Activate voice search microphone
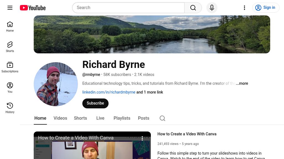This screenshot has height=159, width=284. (212, 8)
